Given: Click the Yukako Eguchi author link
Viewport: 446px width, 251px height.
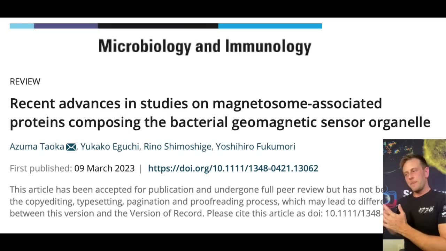Looking at the screenshot, I should coord(109,147).
